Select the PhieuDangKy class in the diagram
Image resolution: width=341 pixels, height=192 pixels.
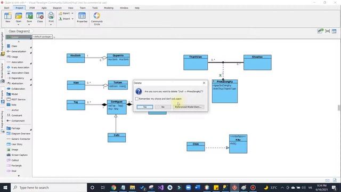225,91
